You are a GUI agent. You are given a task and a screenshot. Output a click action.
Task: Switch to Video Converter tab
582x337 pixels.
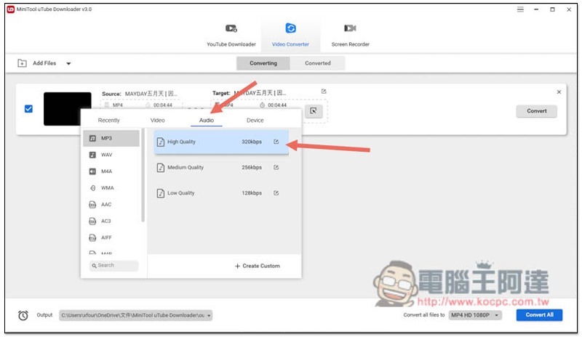[290, 35]
